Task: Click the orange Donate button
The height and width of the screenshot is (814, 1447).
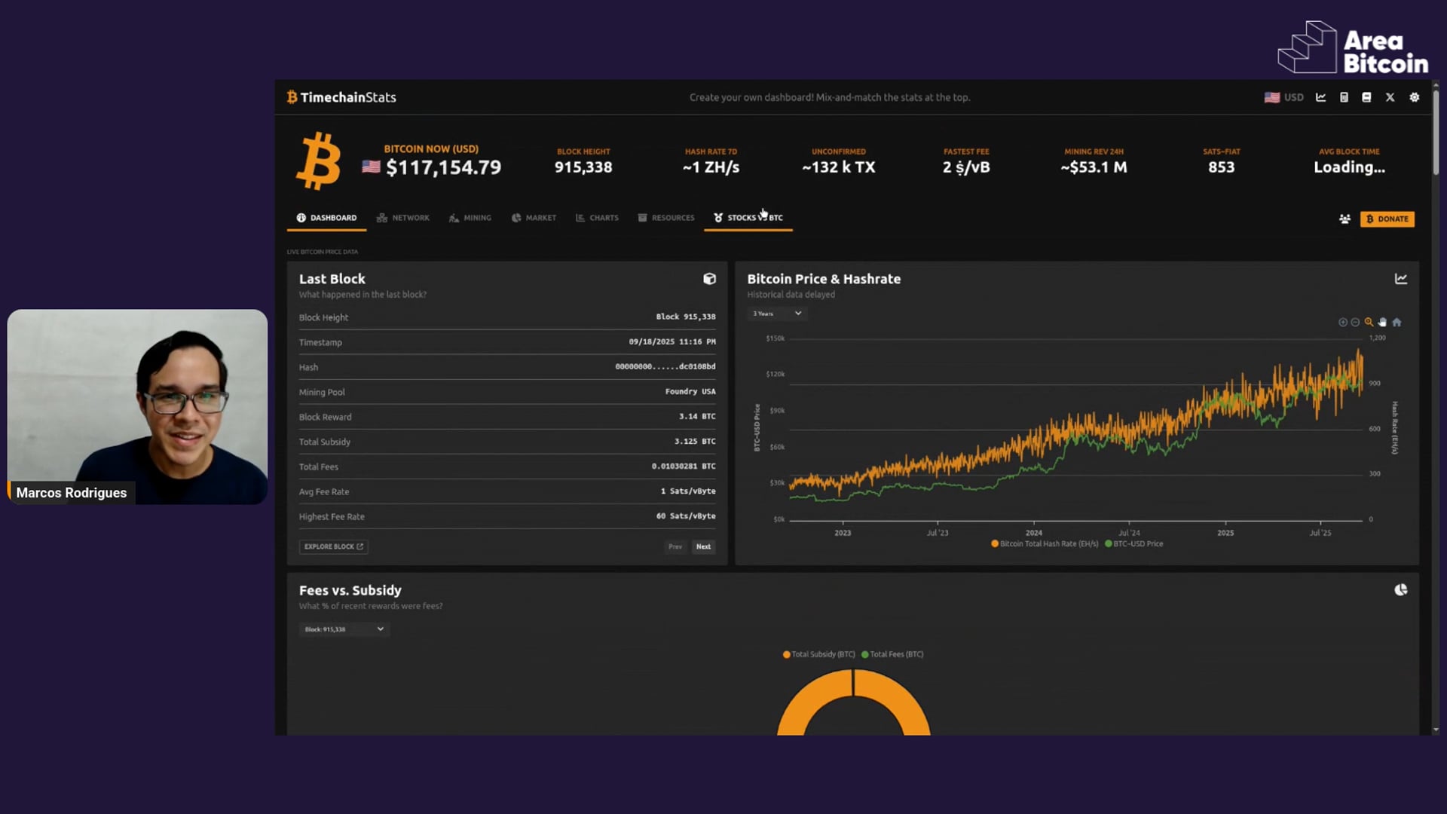Action: 1387,219
